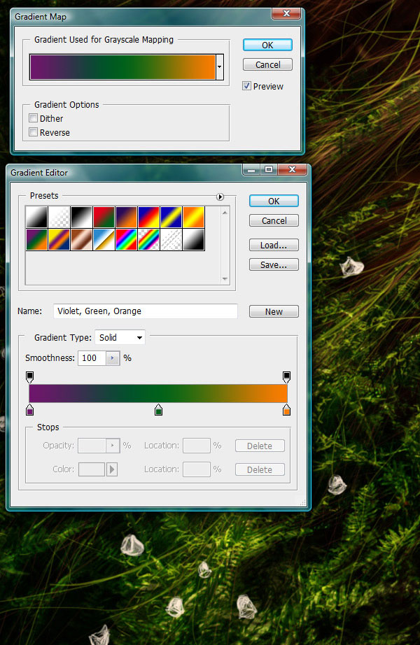Select the solid Spectrum rainbow preset

126,239
